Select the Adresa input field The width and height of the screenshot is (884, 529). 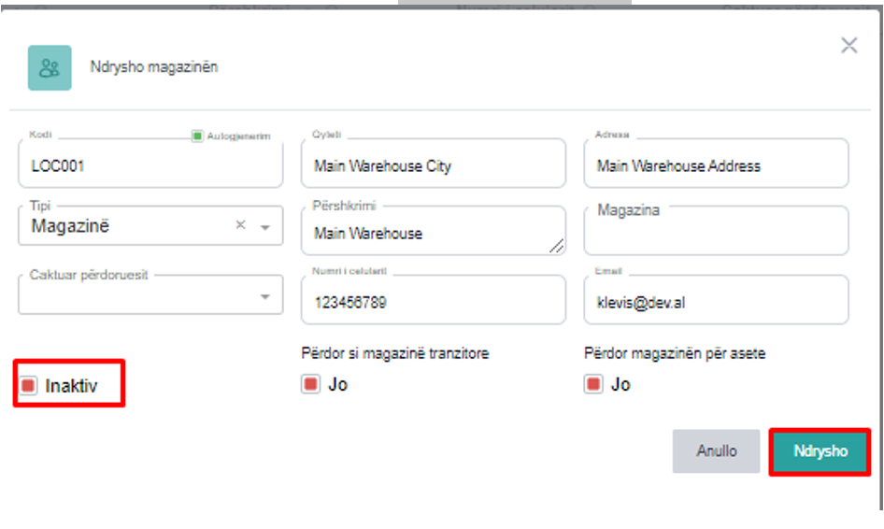[716, 166]
